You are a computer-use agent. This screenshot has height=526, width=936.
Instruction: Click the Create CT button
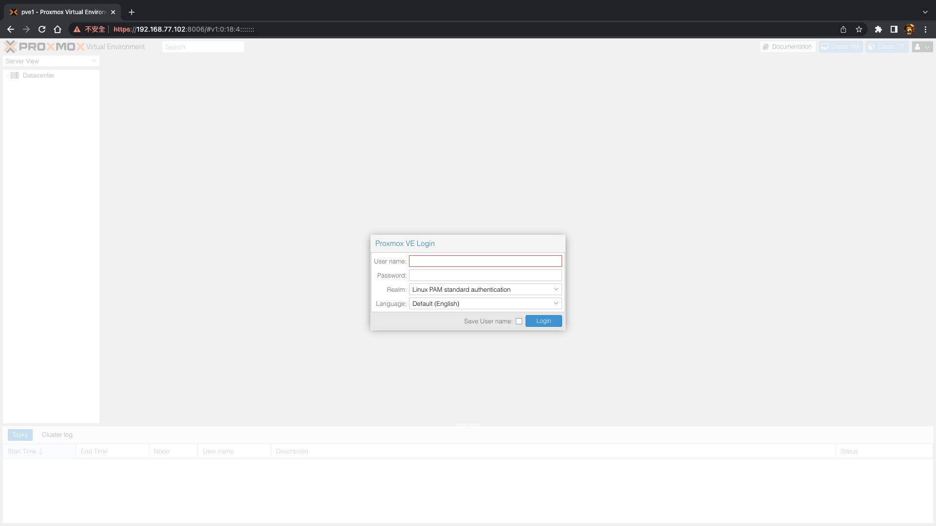[887, 47]
